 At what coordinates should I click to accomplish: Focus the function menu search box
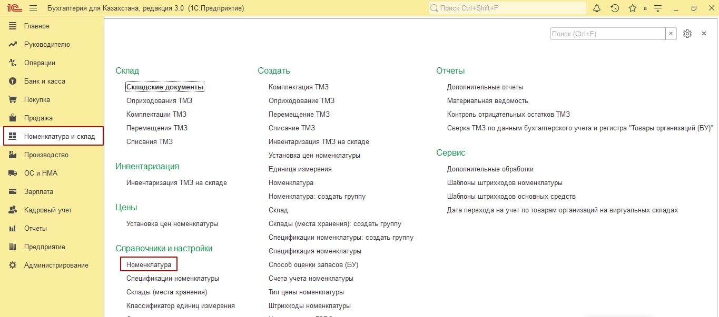pos(607,34)
